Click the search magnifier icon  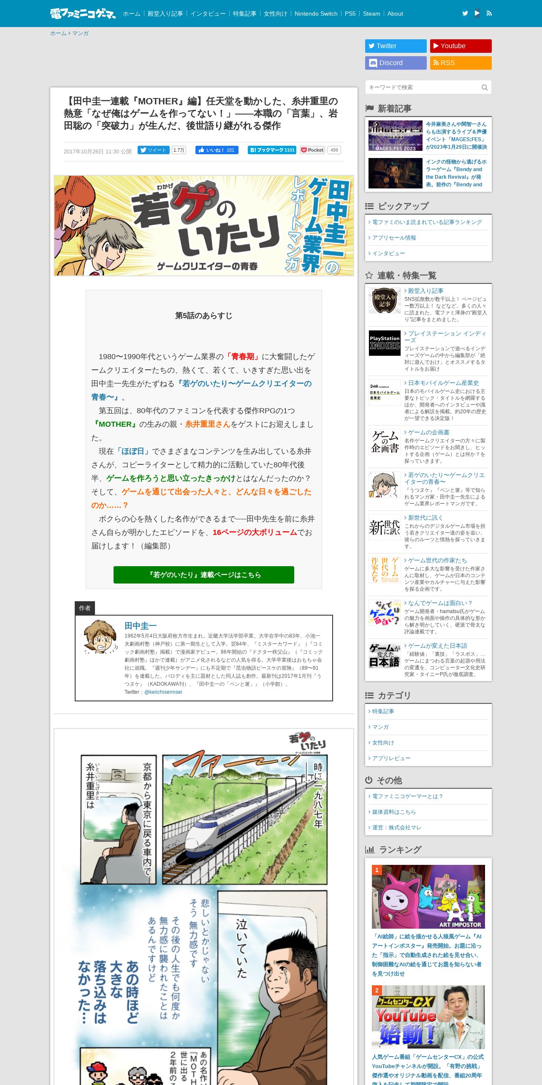pyautogui.click(x=485, y=87)
